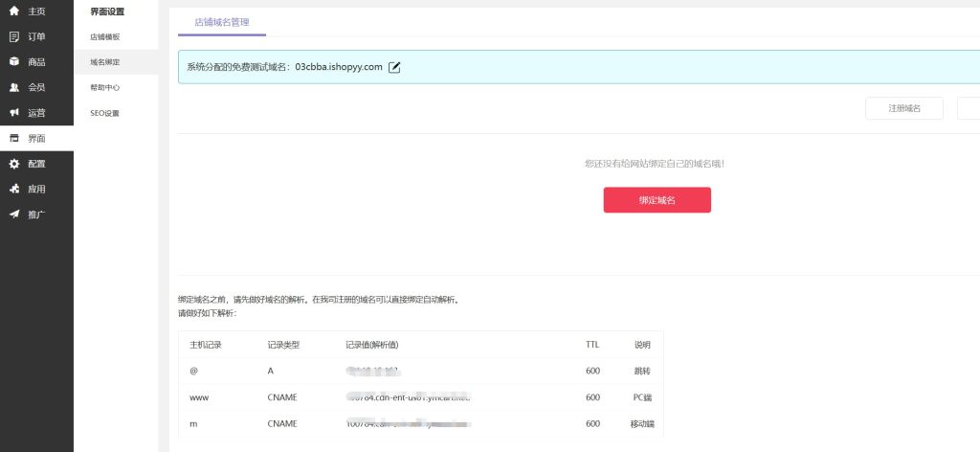Open the 商品 products box icon
Screen dimensions: 980x452
(x=14, y=62)
